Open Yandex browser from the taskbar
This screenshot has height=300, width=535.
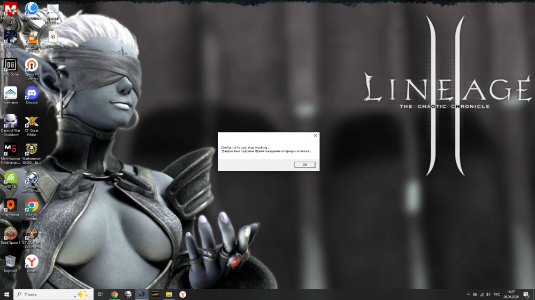[x=183, y=294]
